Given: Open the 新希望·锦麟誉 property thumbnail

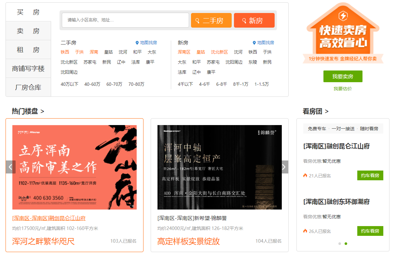Looking at the screenshot, I should click(x=220, y=167).
